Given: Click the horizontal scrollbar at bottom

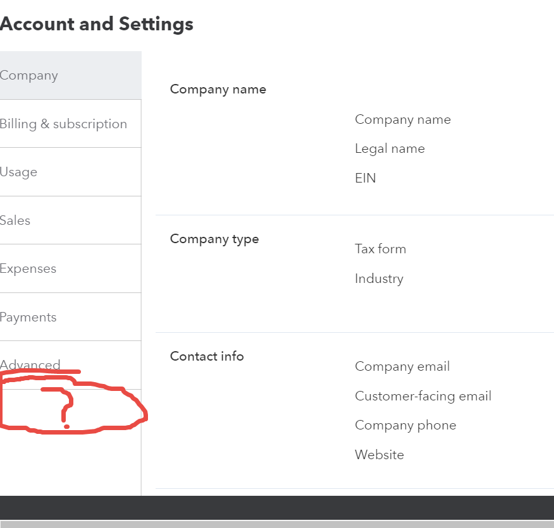Looking at the screenshot, I should point(277,524).
